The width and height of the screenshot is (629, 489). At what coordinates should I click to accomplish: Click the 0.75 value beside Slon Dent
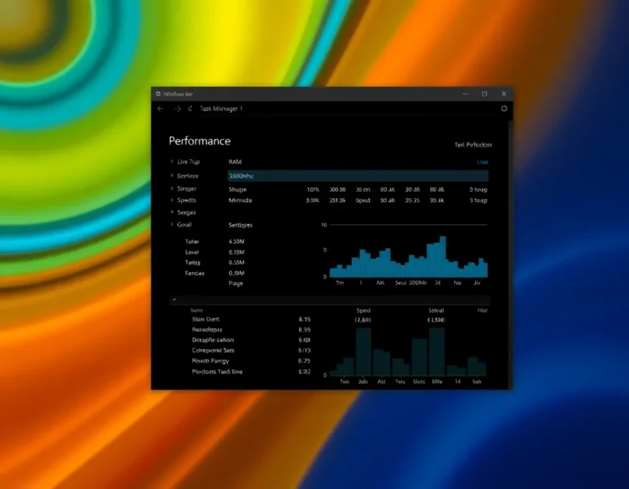point(304,320)
